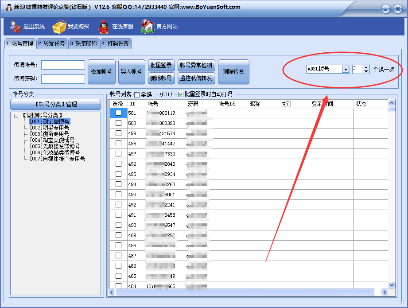Click the account list vertical scrollbar thumb
The height and width of the screenshot is (308, 408).
[391, 109]
